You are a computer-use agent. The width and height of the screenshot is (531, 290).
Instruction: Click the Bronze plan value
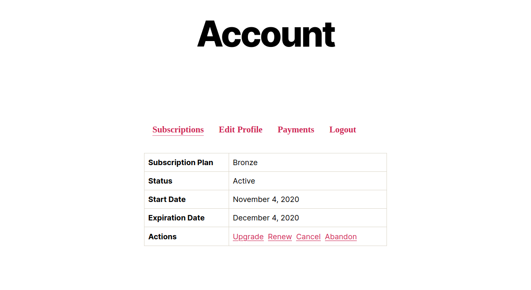[245, 163]
